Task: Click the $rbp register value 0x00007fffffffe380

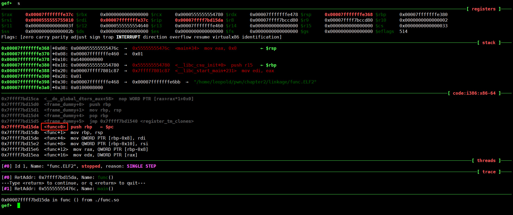Action: (x=423, y=14)
